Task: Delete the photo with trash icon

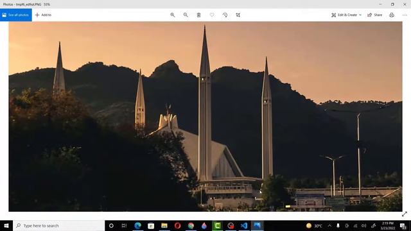Action: coord(198,15)
